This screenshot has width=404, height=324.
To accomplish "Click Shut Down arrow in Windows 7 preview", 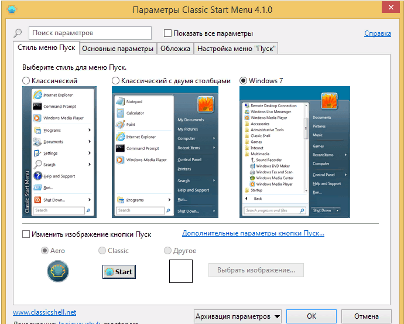I will 337,210.
